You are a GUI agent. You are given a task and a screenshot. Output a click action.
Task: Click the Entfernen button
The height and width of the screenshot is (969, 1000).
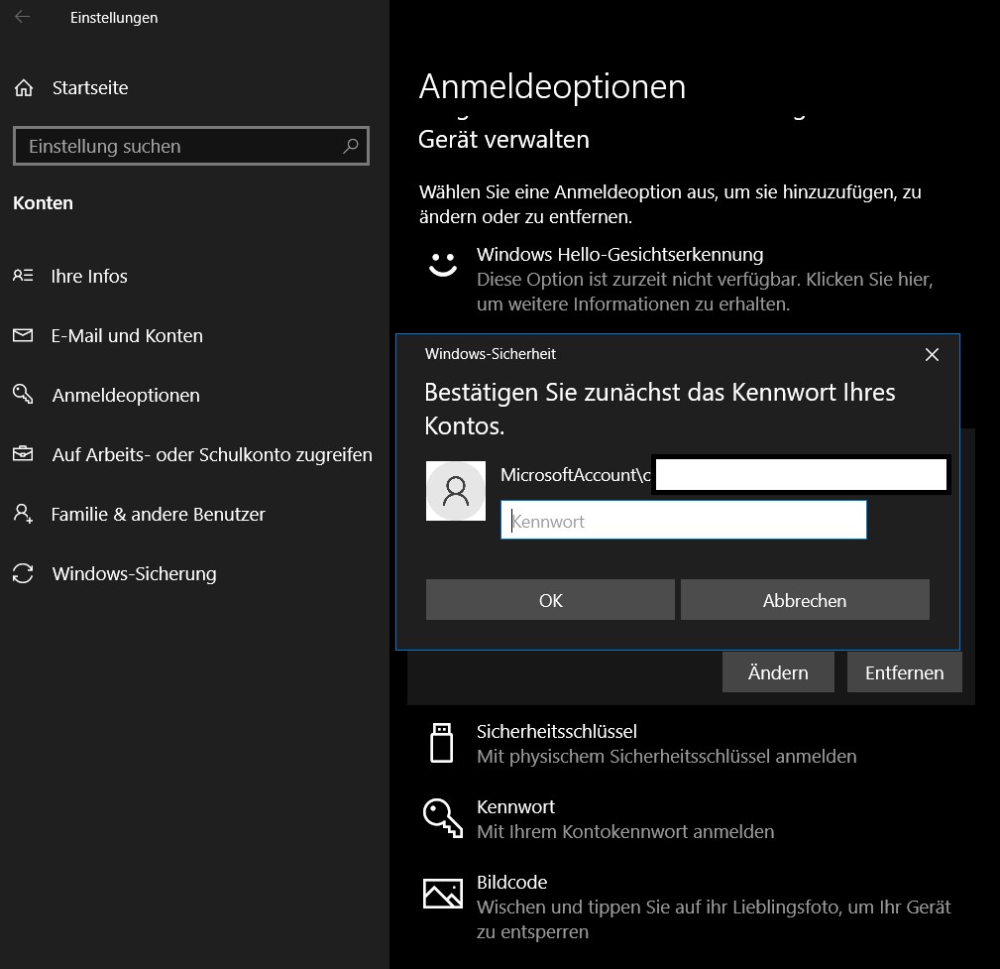point(904,672)
